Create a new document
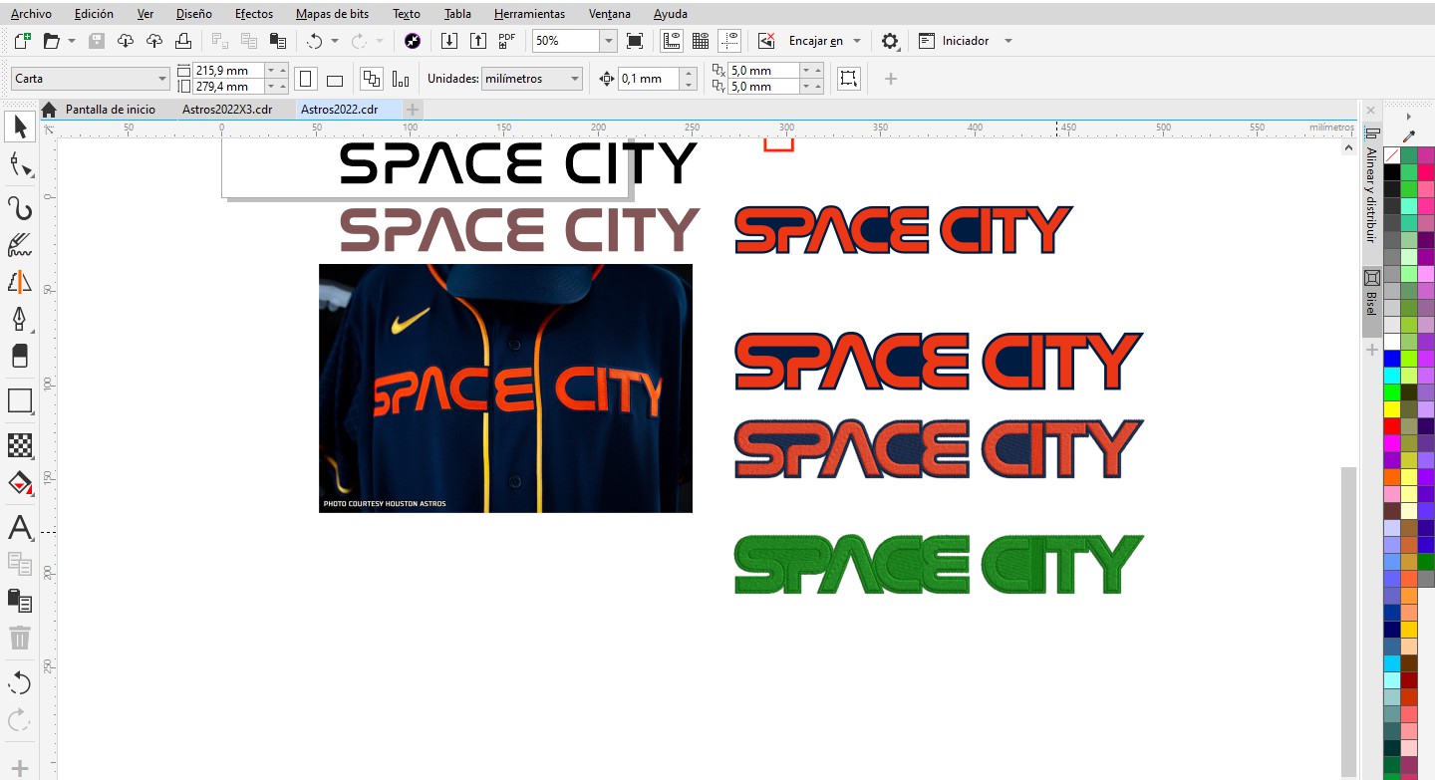Screen dimensions: 1435x780 [23, 41]
